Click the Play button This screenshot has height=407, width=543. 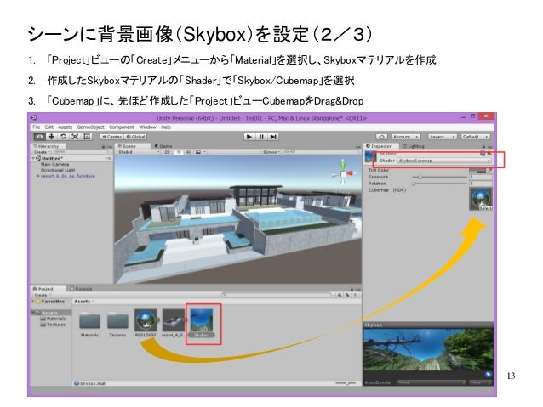pos(249,137)
